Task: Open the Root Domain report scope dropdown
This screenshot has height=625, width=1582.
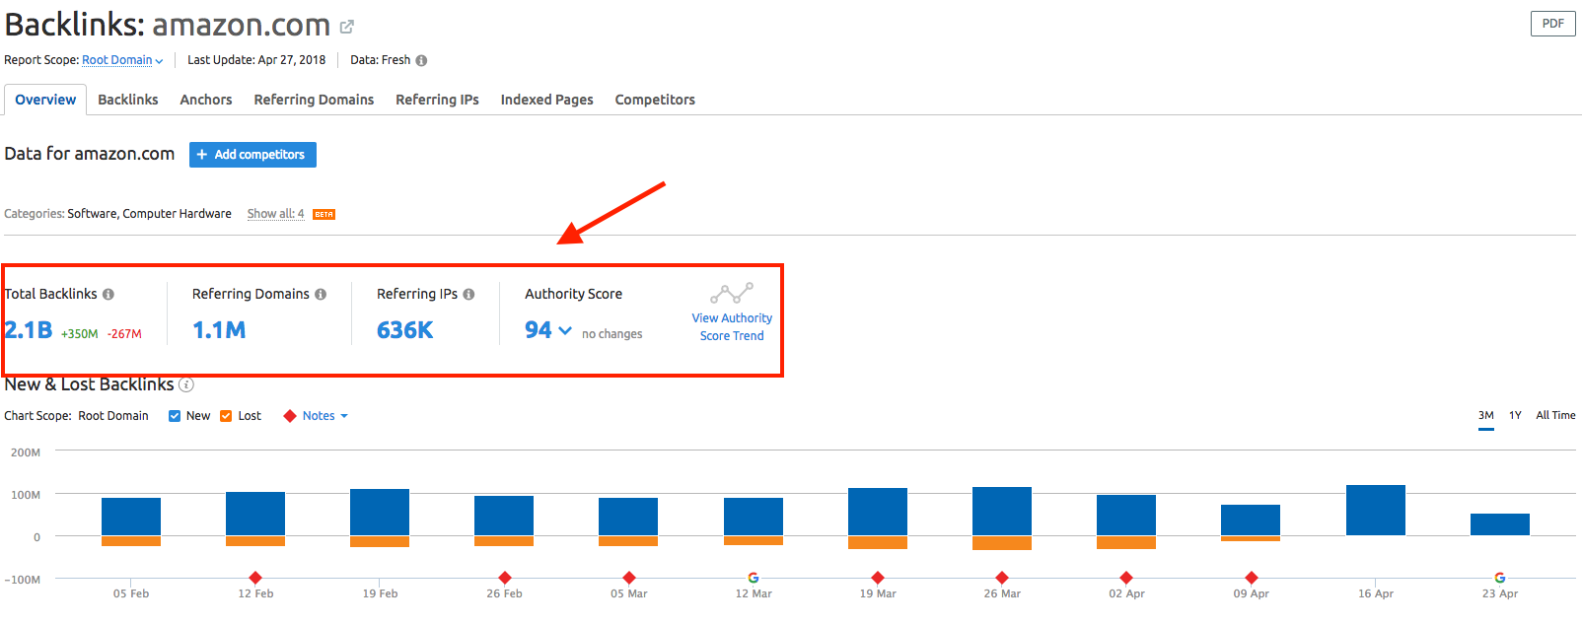Action: click(x=122, y=60)
